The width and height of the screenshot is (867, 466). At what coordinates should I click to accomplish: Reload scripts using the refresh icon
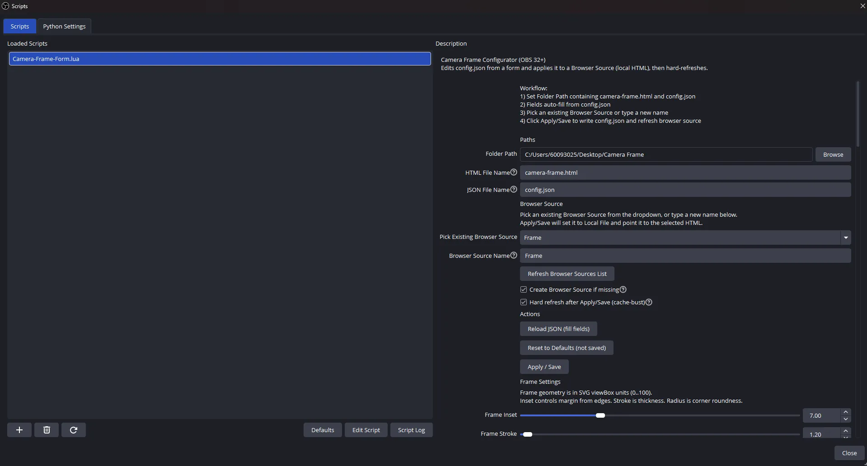[73, 430]
